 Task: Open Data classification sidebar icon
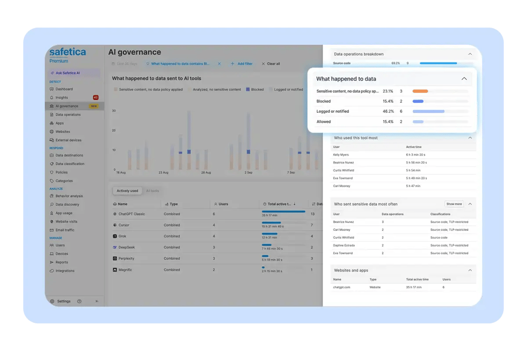click(52, 164)
